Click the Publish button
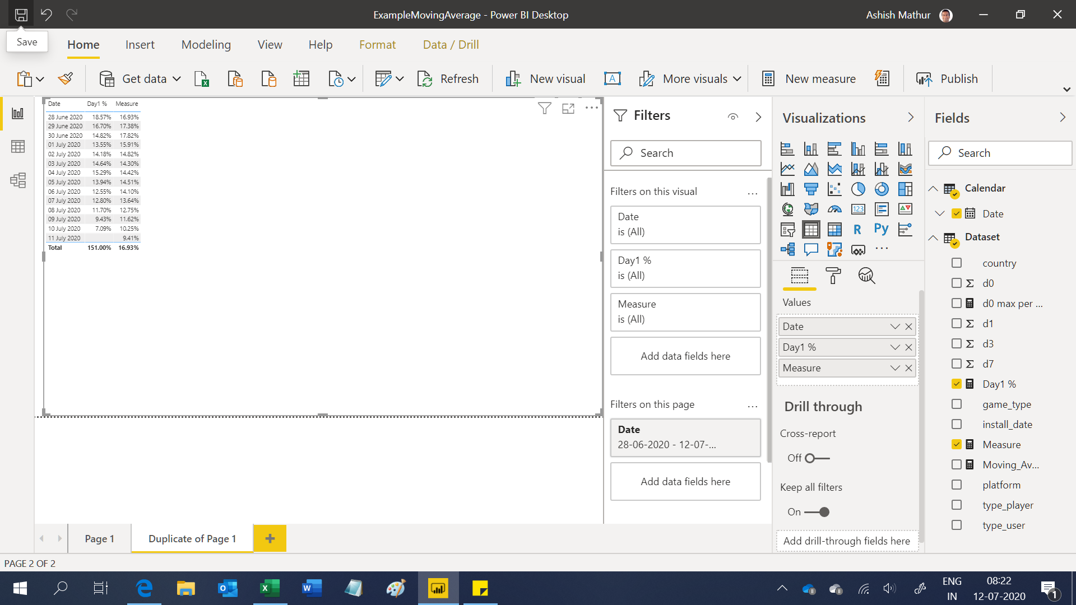 point(947,79)
